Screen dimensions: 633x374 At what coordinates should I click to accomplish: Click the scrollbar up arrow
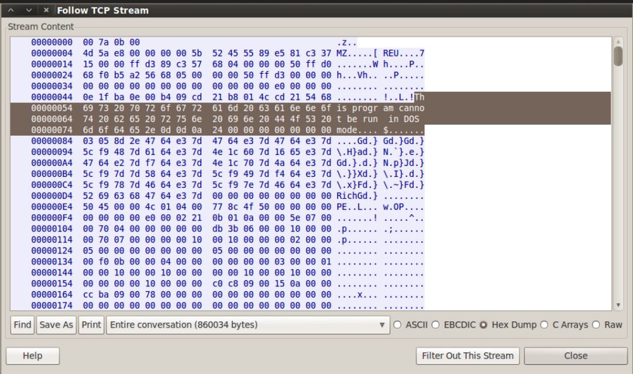618,42
